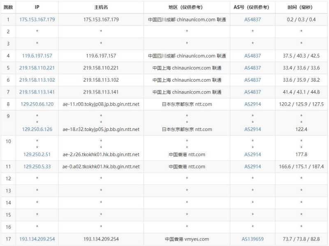The height and width of the screenshot is (246, 329).
Task: Select time value 177.8
Action: click(301, 154)
